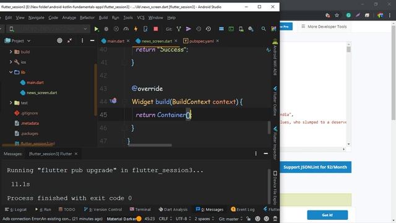Open Flutter Inspector side panel
Screen dimensions: 396x223
tap(275, 143)
